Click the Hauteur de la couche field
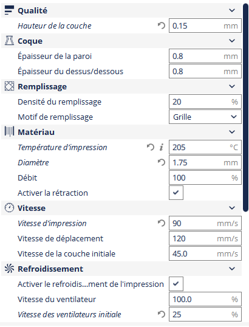Viewport: 249px width, 327px height. (x=205, y=26)
